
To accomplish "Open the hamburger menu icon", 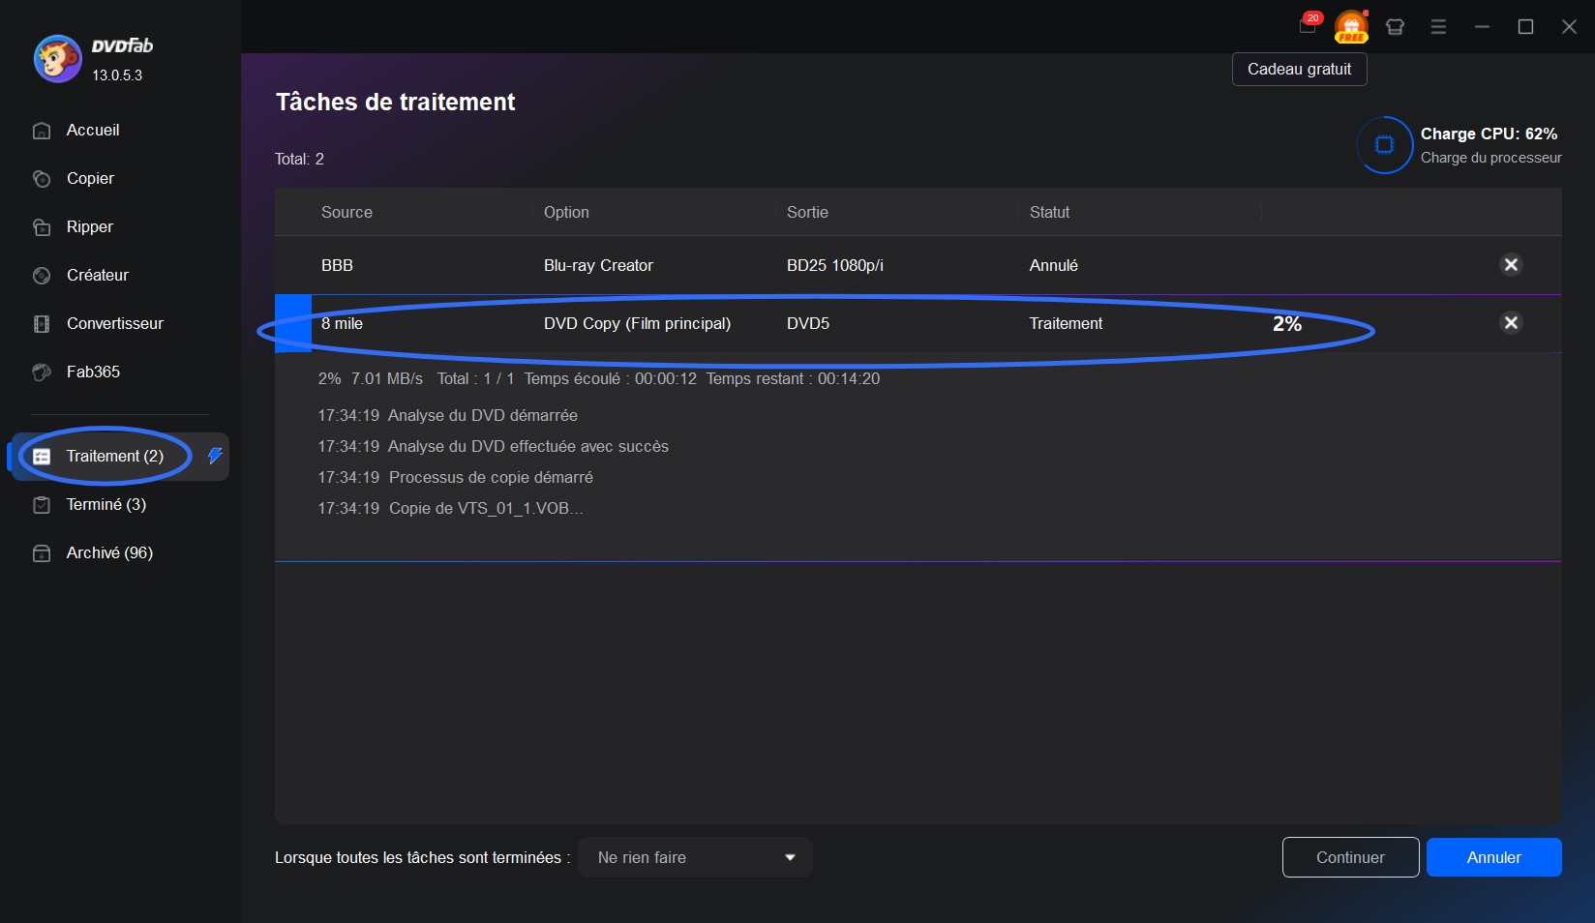I will point(1438,27).
